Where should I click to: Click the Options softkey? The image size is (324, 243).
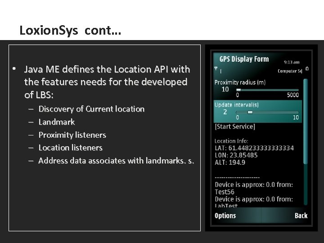(x=225, y=216)
